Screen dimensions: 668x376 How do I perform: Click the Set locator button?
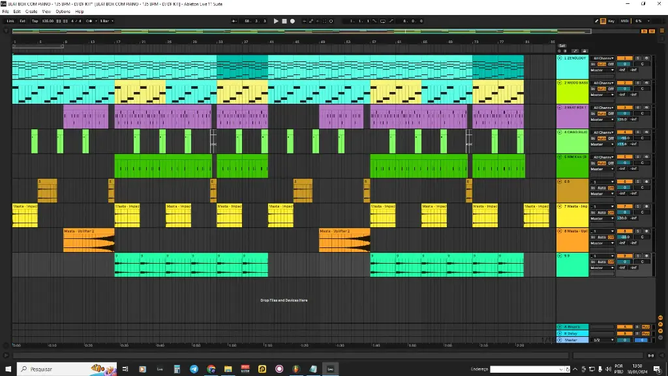pos(562,46)
